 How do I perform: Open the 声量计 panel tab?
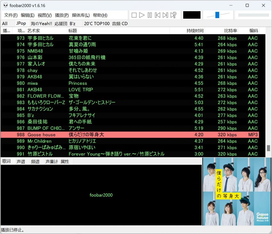[x=52, y=162]
